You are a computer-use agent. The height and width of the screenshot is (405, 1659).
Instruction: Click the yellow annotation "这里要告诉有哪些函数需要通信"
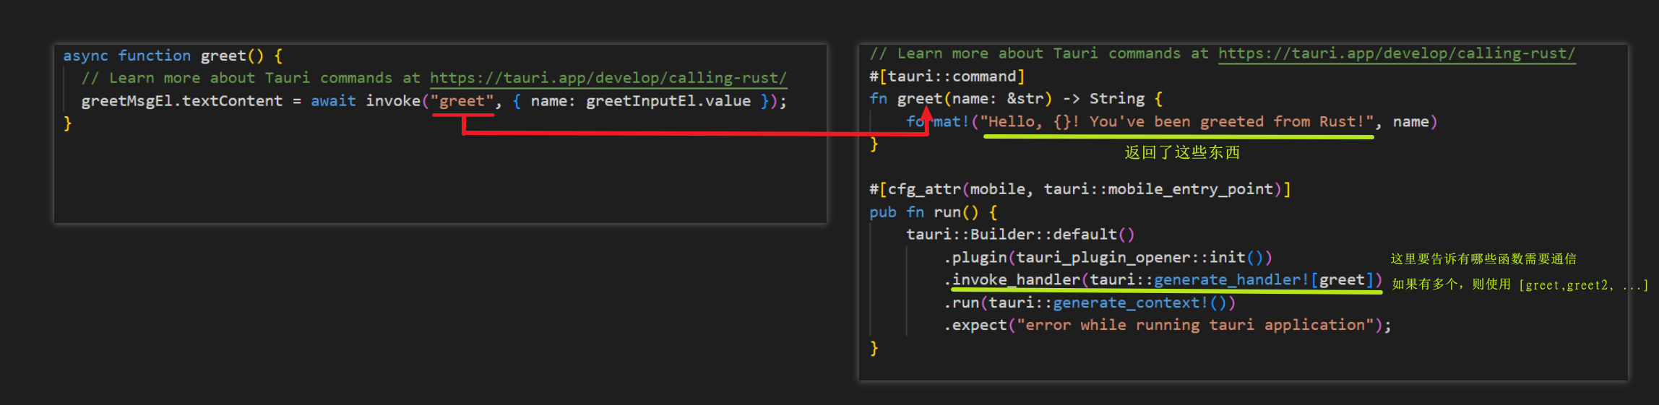coord(1483,259)
